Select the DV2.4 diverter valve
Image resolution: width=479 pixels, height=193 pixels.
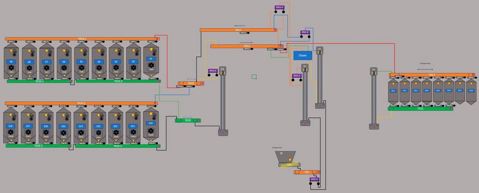click(280, 7)
